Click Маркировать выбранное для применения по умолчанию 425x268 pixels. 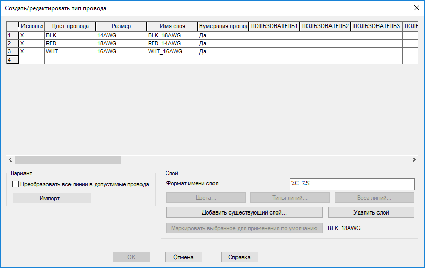tap(244, 228)
